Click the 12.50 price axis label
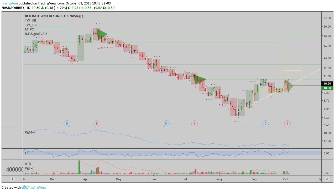Image resolution: width=335 pixels, height=192 pixels. click(x=327, y=68)
